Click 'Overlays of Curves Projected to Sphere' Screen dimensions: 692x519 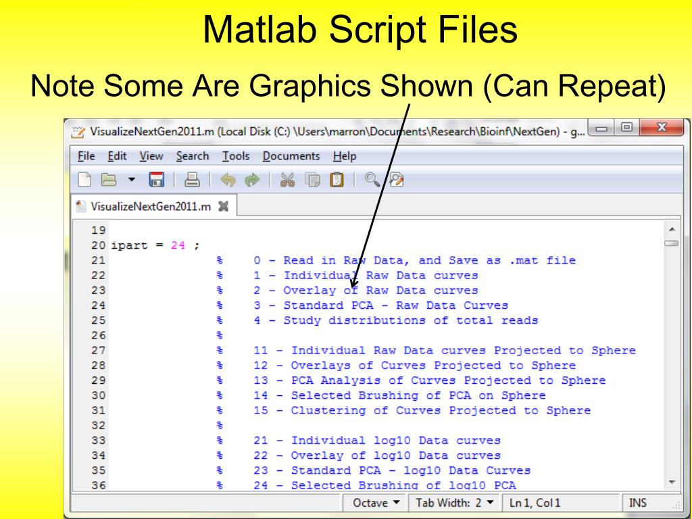415,366
